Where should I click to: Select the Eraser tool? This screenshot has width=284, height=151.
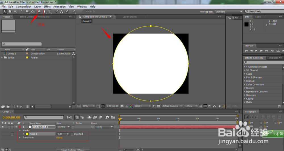[x=67, y=11]
